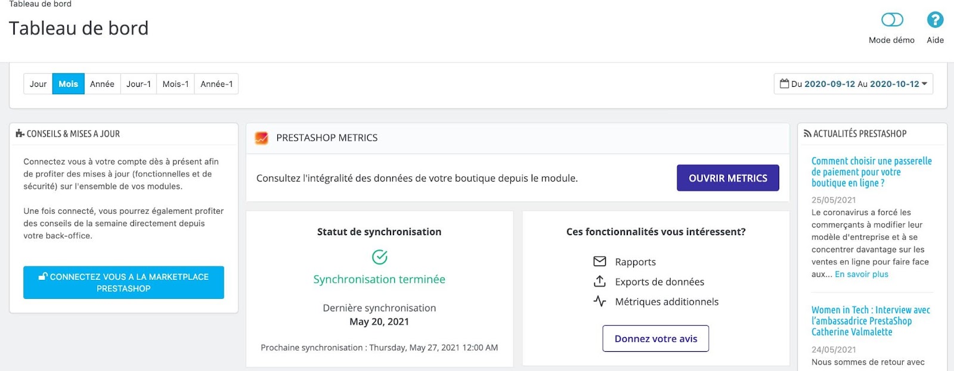The width and height of the screenshot is (954, 371).
Task: Open article about choosing a payment gateway
Action: (x=872, y=172)
